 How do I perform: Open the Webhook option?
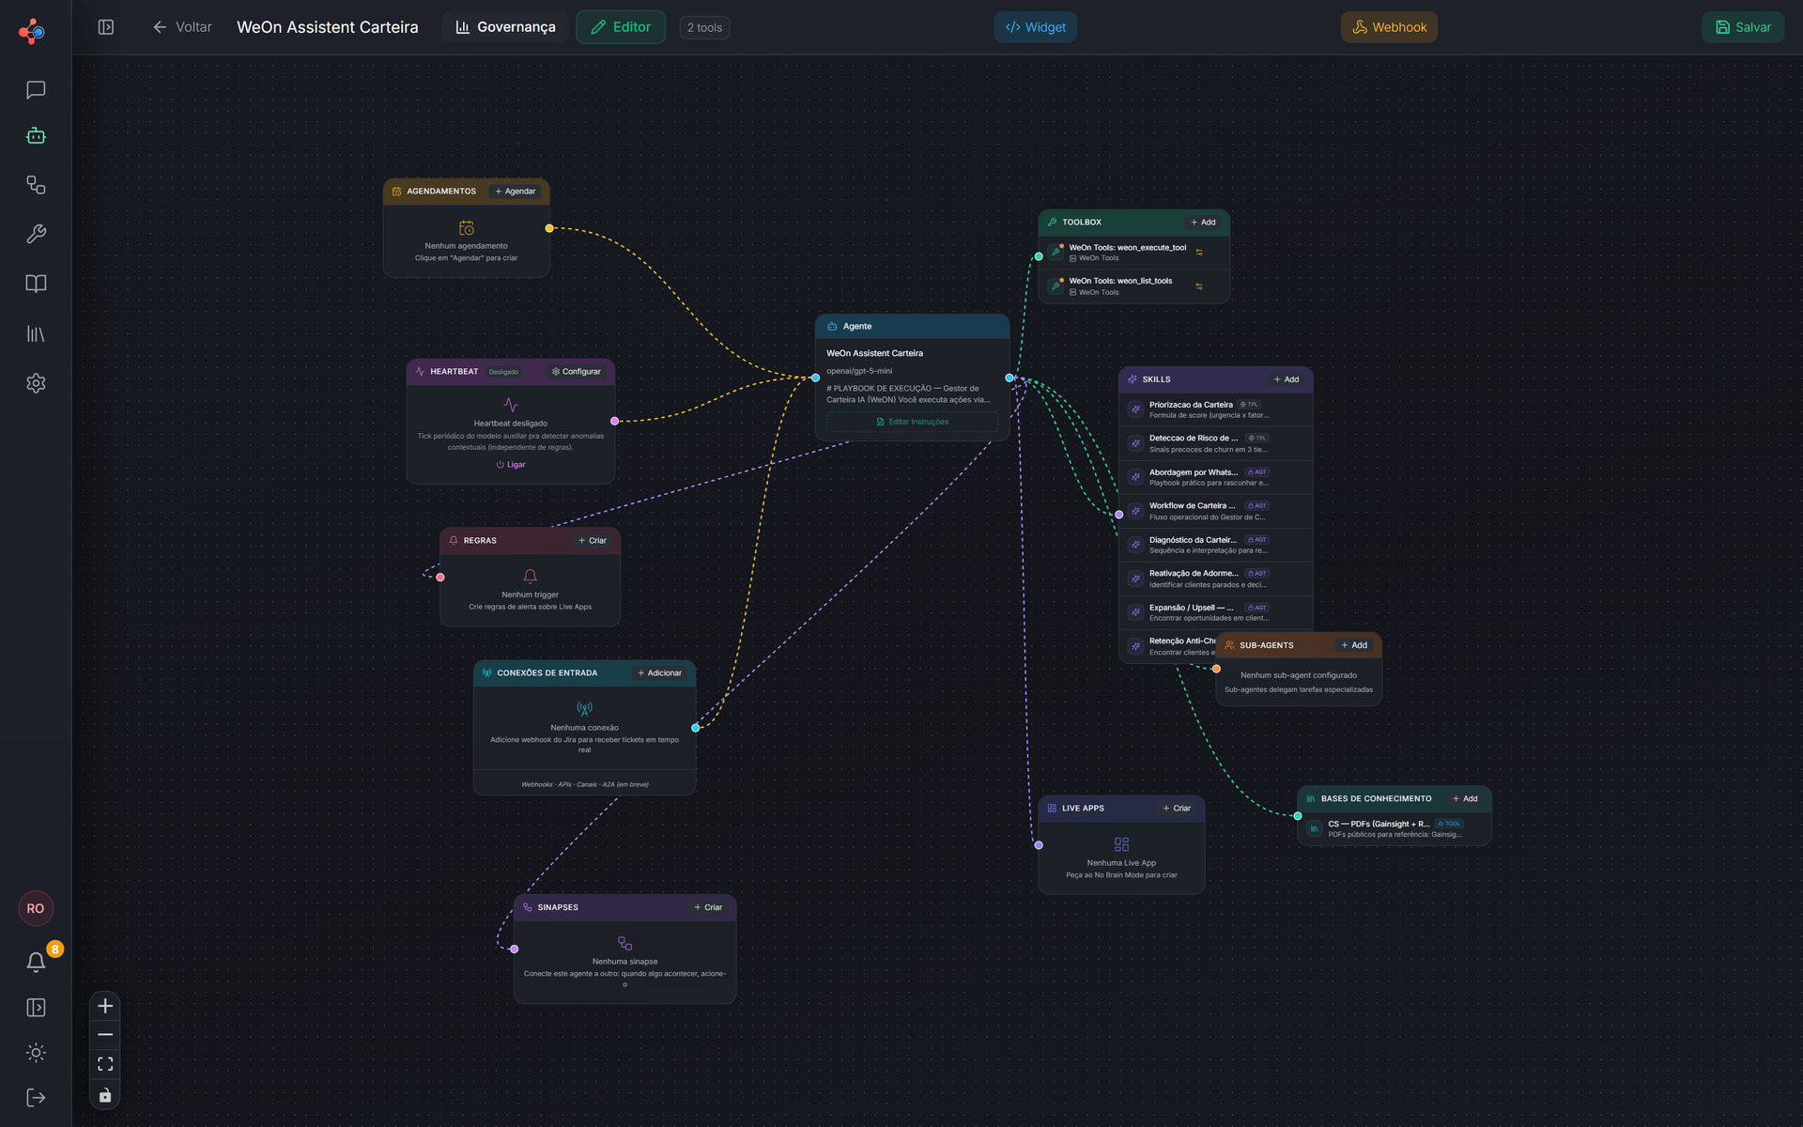[1389, 27]
